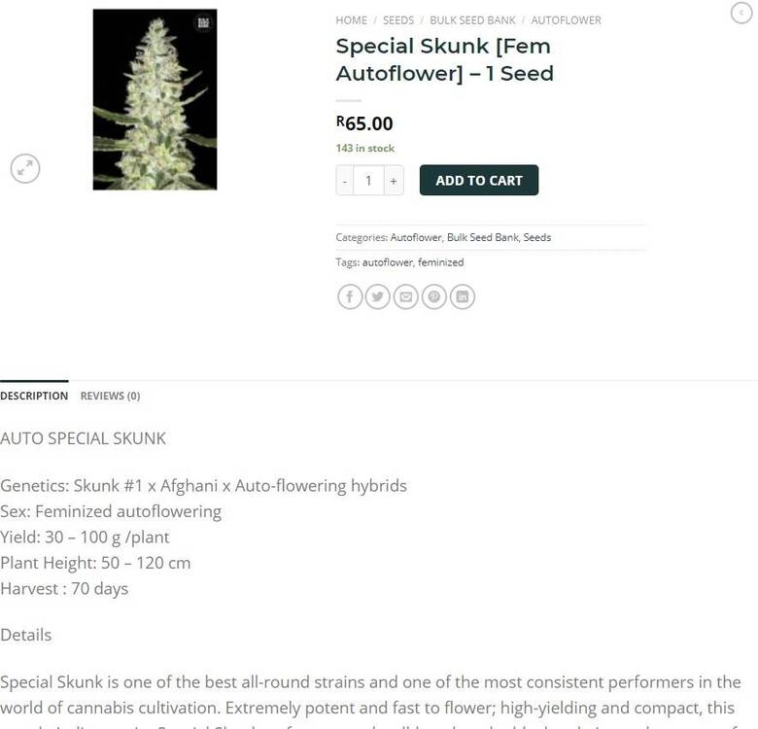Share product on Facebook icon
The image size is (758, 729).
click(x=350, y=296)
